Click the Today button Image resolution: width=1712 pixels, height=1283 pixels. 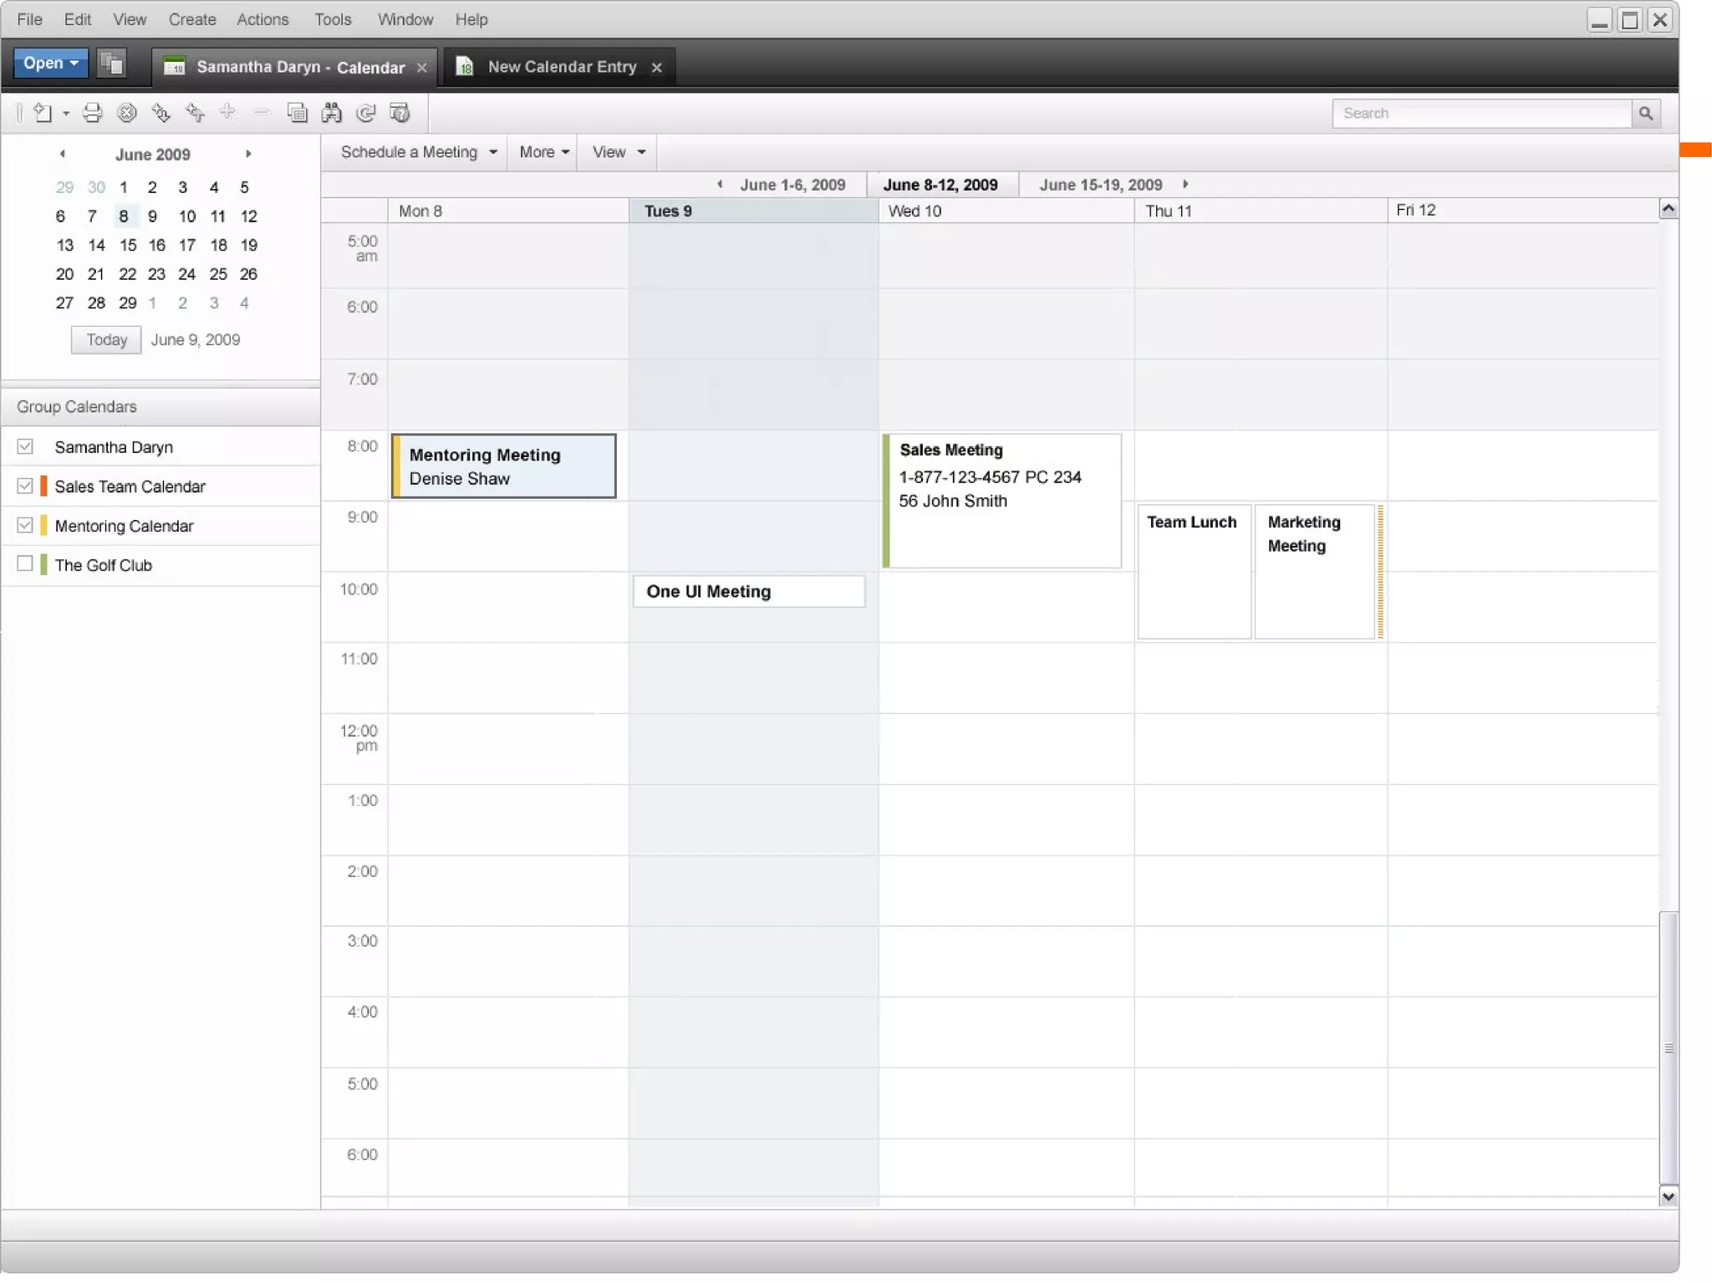click(x=106, y=339)
